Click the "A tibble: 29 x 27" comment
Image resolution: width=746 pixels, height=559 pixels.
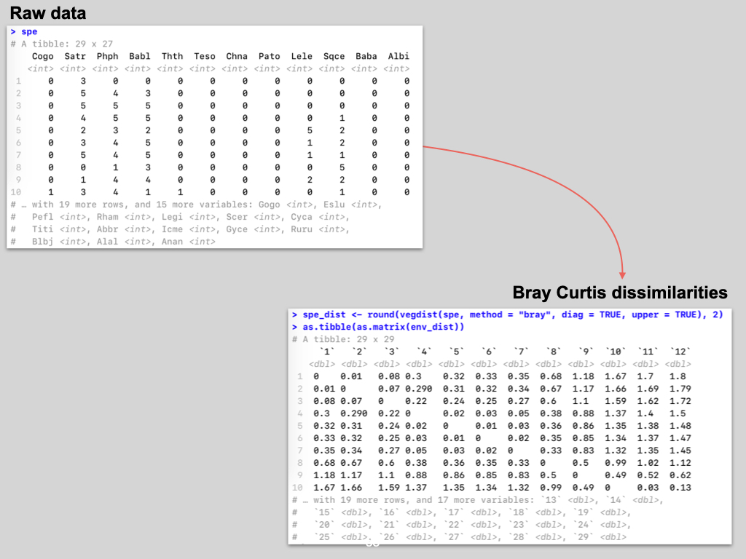62,44
